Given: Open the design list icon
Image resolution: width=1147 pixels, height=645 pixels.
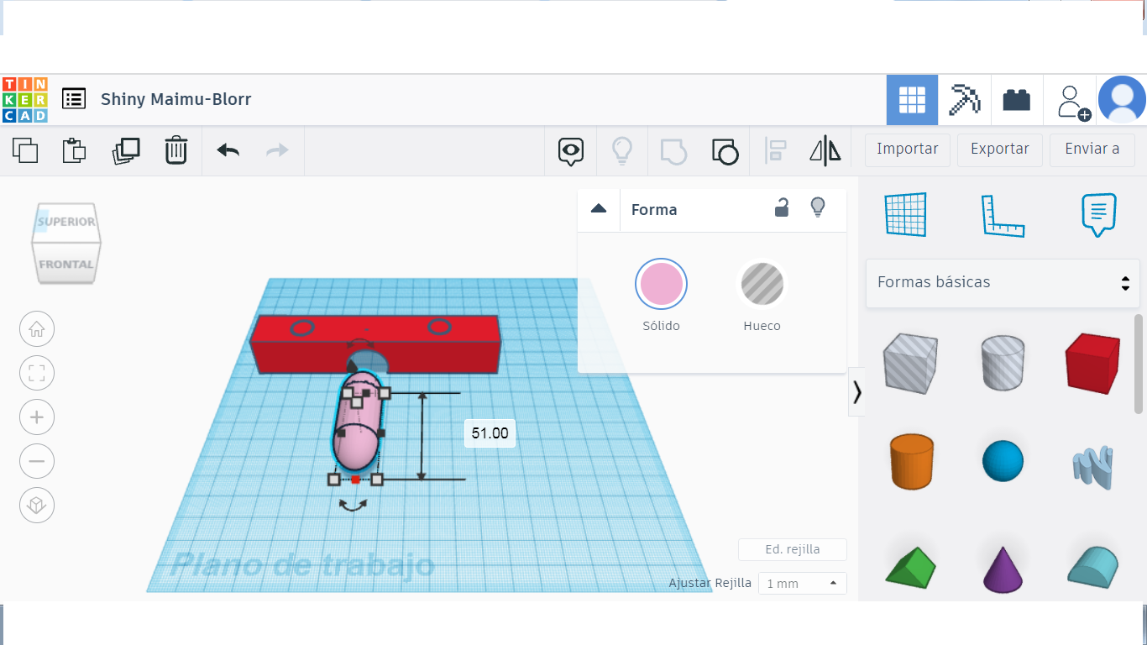Looking at the screenshot, I should click(74, 99).
